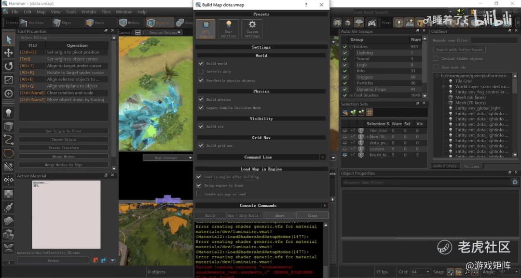Turn on Create minimap on load
The height and width of the screenshot is (278, 521).
pos(199,194)
